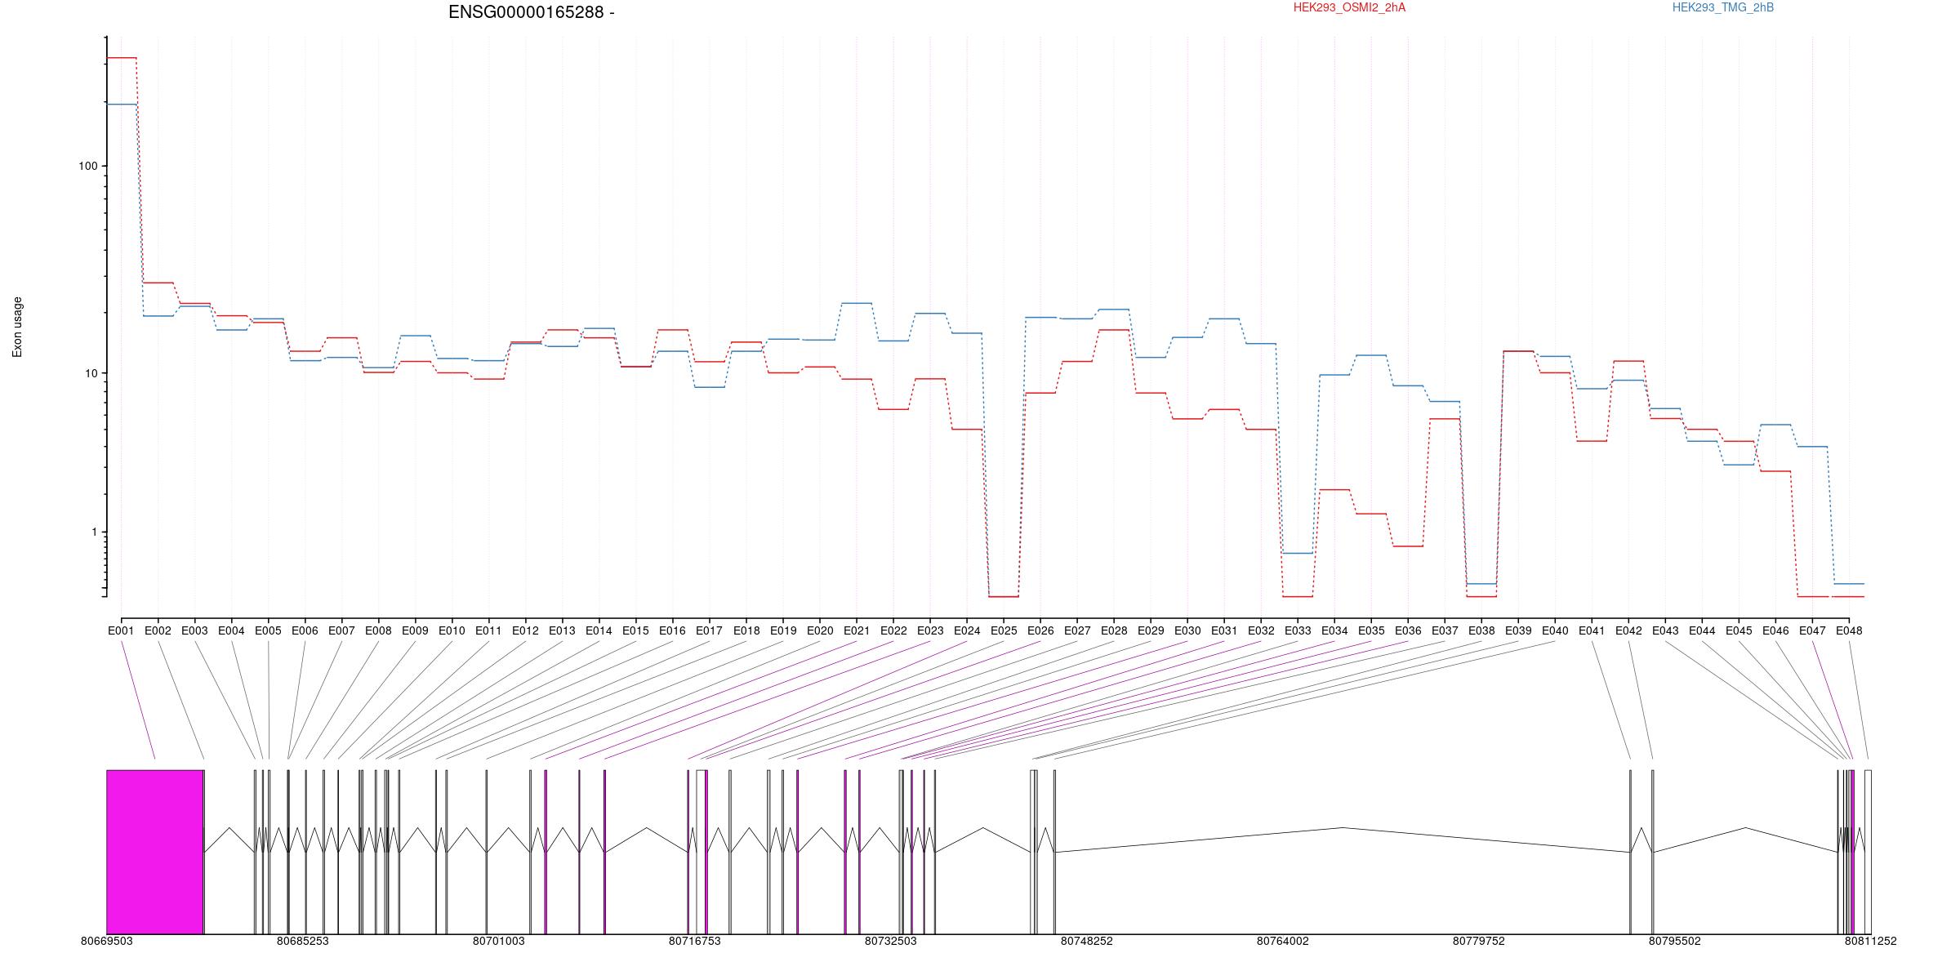1960x980 pixels.
Task: Select exon label E035
Action: click(x=1371, y=630)
